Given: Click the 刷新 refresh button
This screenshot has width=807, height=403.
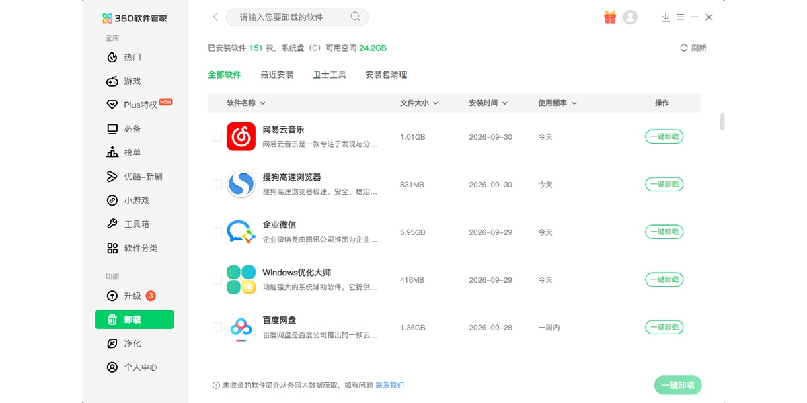Looking at the screenshot, I should [693, 48].
